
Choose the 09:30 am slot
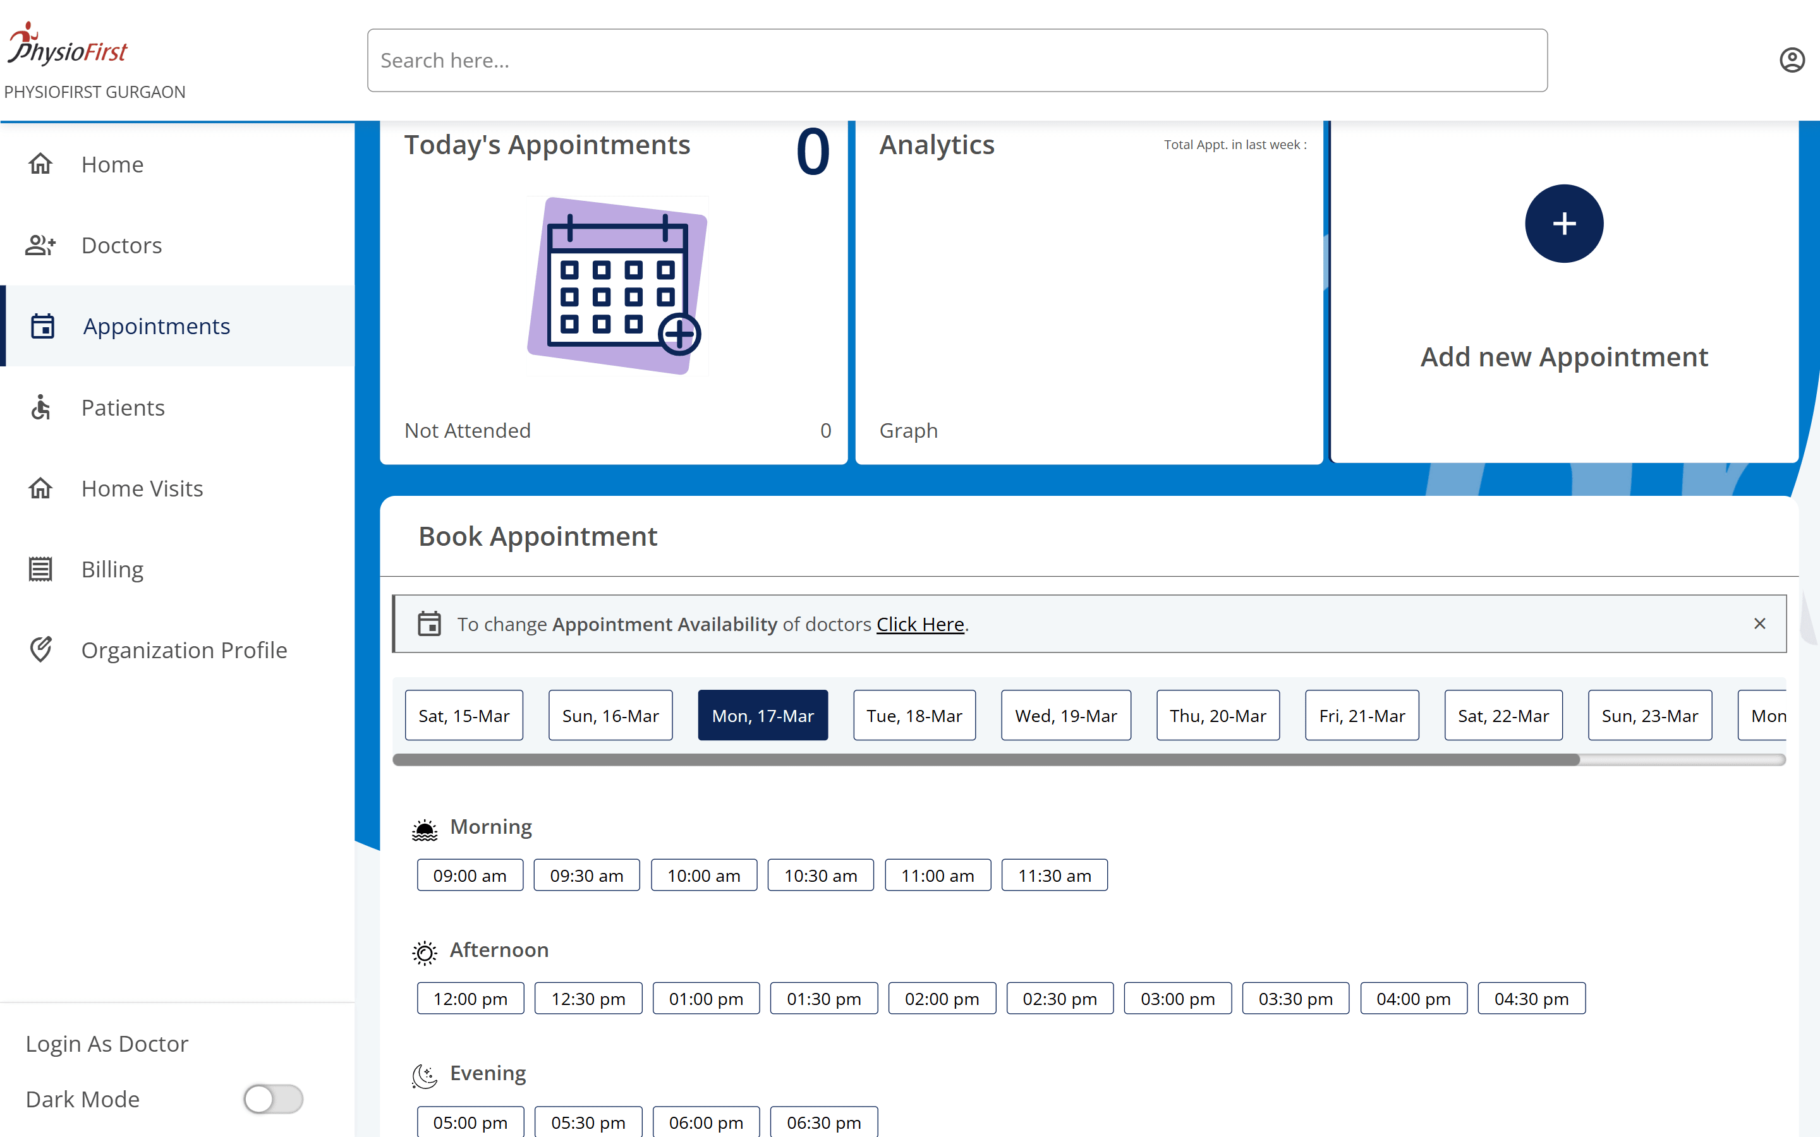point(586,875)
